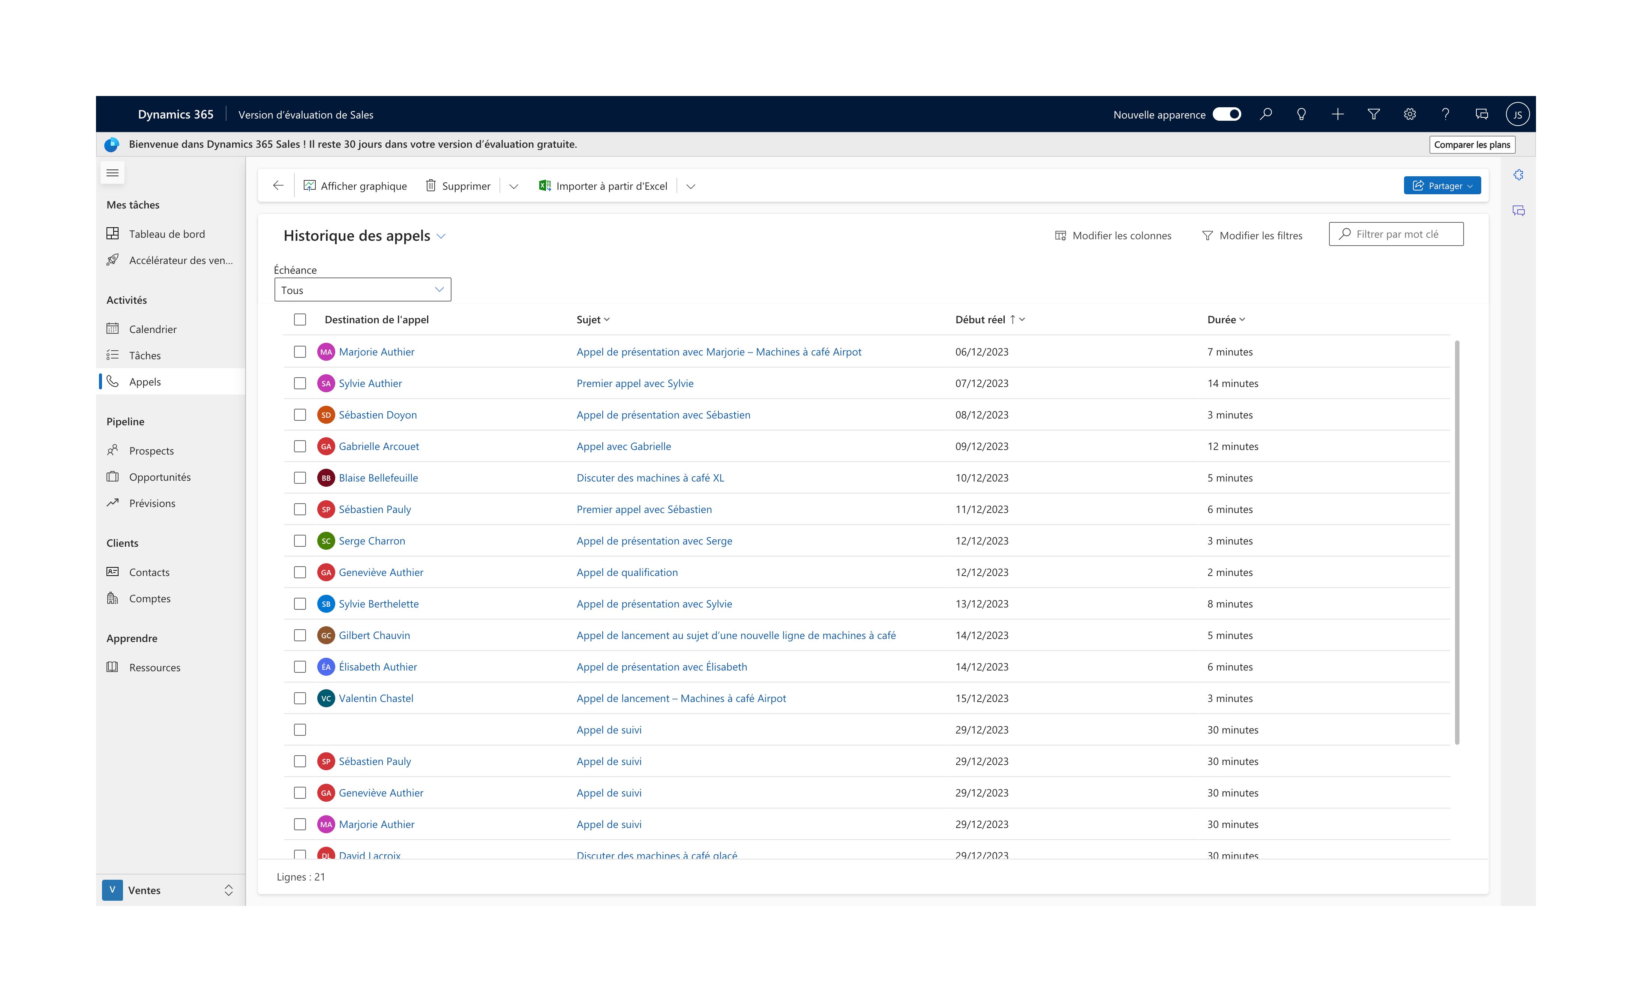Click the back arrow in command bar
Image resolution: width=1632 pixels, height=1002 pixels.
tap(278, 186)
